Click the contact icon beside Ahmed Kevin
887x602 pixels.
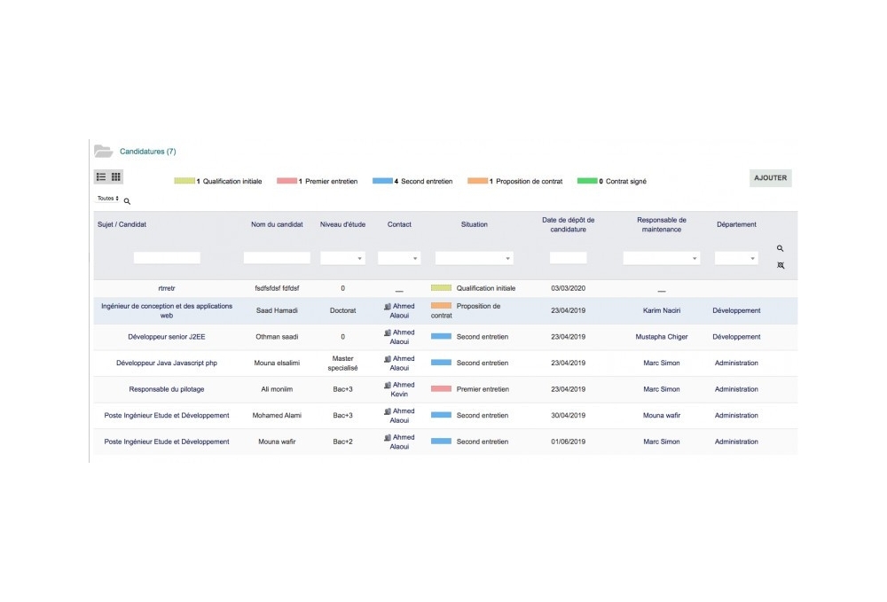pos(388,385)
